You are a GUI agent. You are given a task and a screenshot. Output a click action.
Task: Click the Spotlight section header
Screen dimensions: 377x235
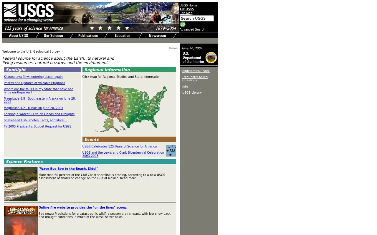(x=42, y=70)
